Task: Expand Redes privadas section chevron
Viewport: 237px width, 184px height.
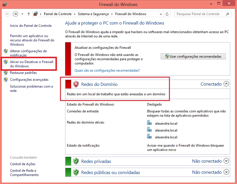Action: (x=226, y=161)
